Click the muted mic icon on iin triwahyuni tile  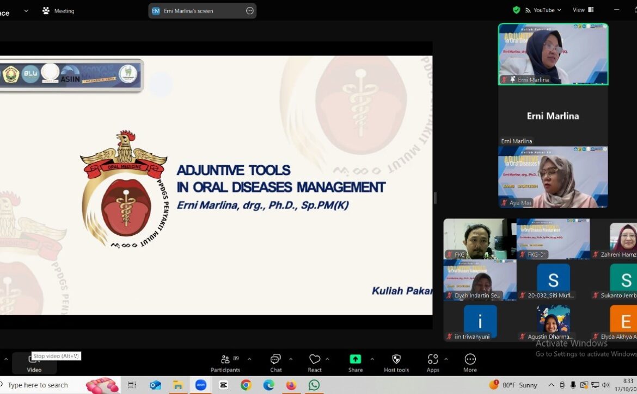pos(450,336)
